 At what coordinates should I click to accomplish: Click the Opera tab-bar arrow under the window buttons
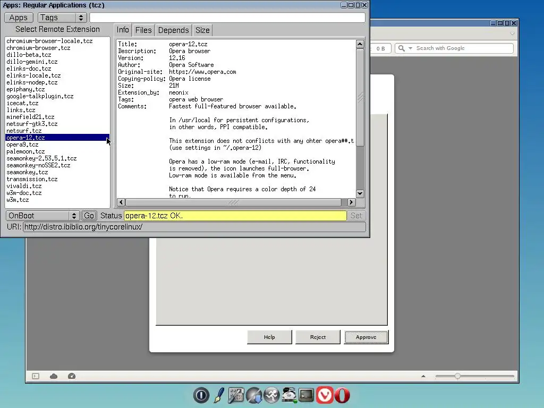(512, 33)
